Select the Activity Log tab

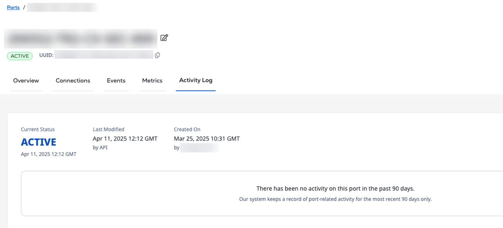(x=196, y=80)
